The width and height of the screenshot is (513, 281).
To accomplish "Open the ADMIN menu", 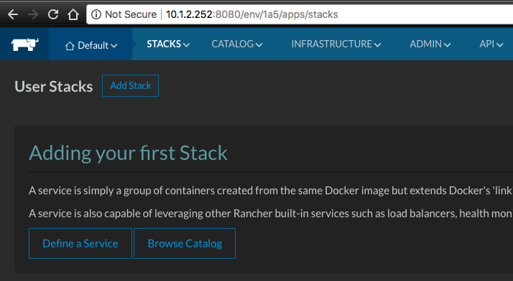I will pos(430,44).
